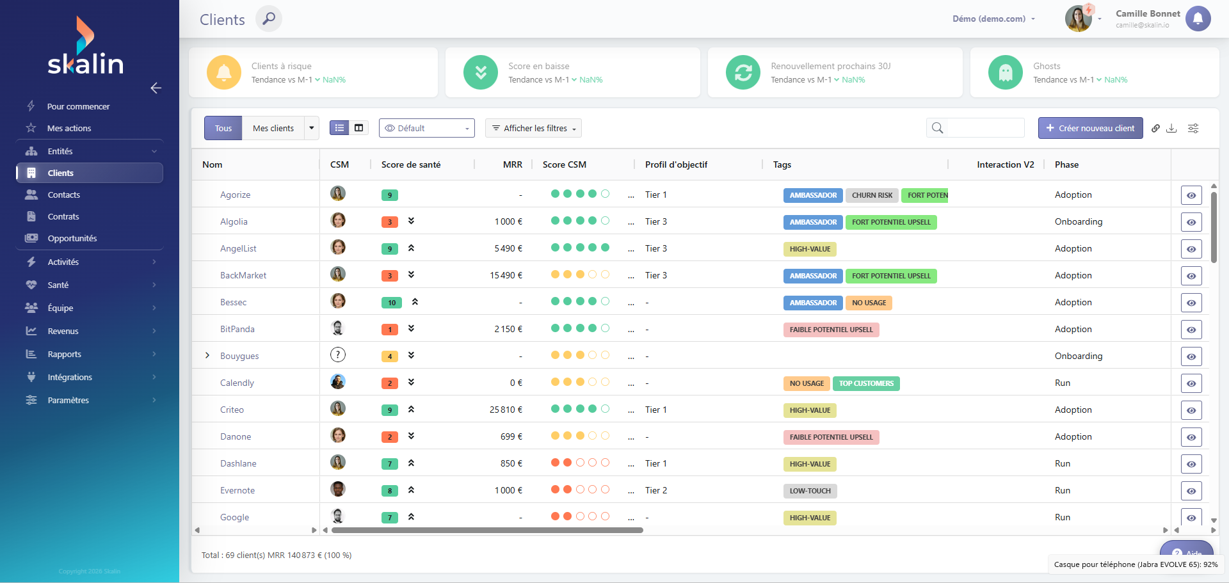Open the Défault view dropdown
1229x583 pixels.
click(x=427, y=128)
